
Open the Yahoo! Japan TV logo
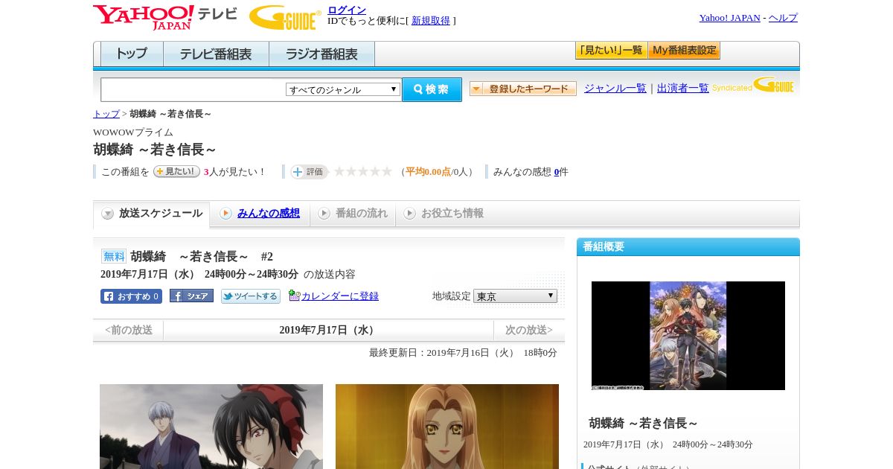coord(165,17)
